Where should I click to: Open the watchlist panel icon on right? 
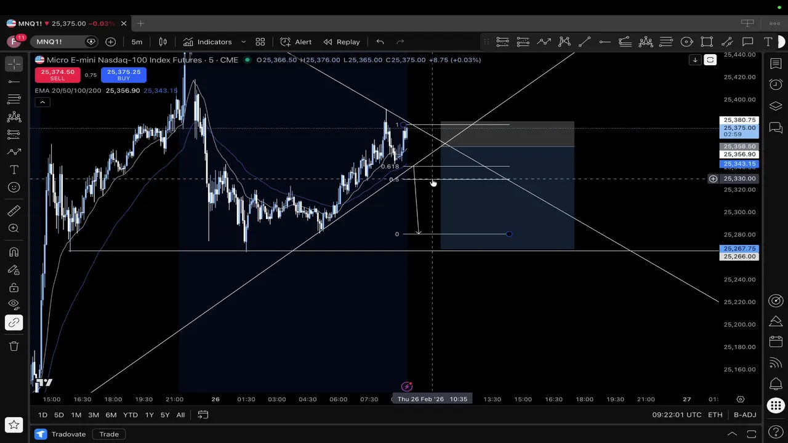point(776,64)
